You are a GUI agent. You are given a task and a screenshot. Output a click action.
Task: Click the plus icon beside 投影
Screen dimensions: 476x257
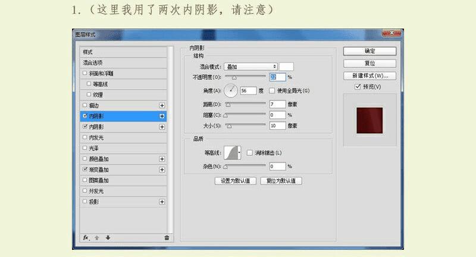(x=162, y=202)
